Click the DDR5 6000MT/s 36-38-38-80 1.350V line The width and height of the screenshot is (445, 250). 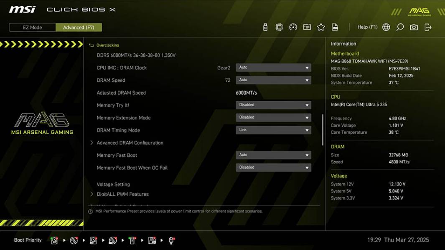click(x=136, y=55)
